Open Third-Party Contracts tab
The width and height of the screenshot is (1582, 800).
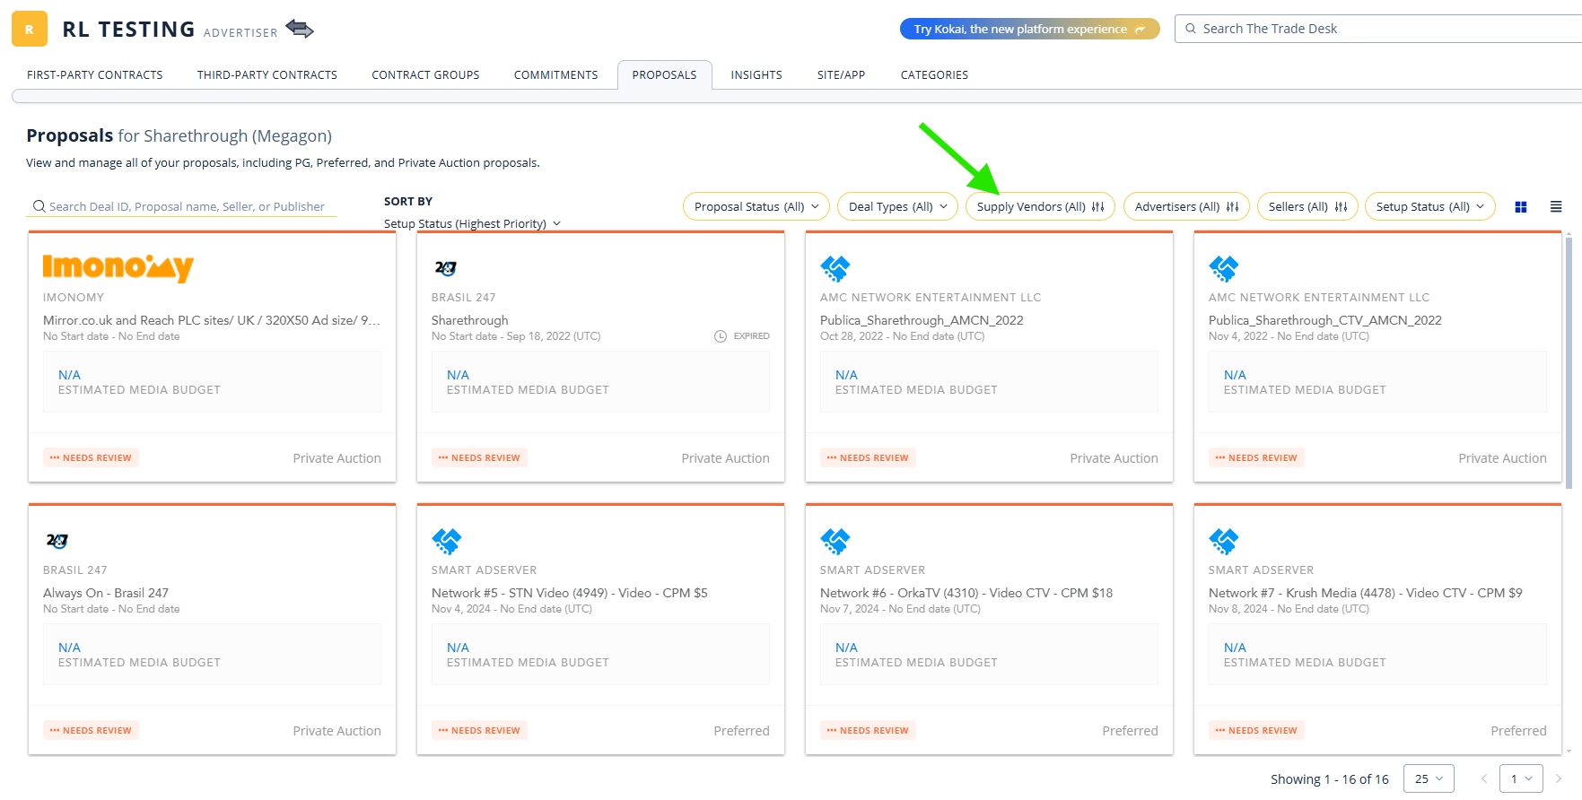(x=267, y=75)
